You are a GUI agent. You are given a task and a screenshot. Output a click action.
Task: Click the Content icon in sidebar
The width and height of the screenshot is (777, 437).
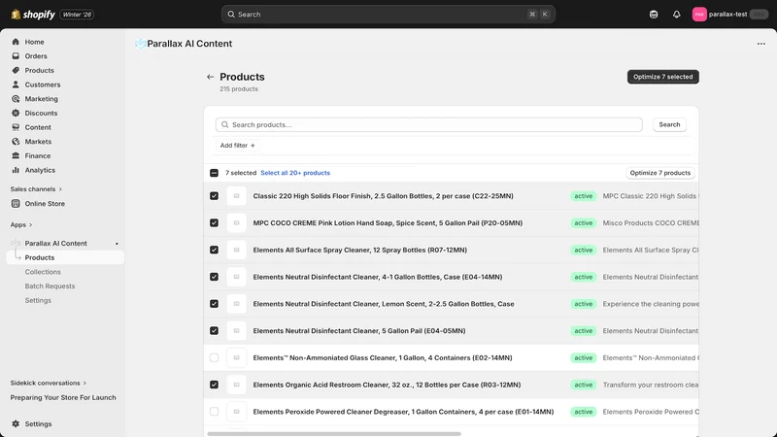click(x=16, y=127)
